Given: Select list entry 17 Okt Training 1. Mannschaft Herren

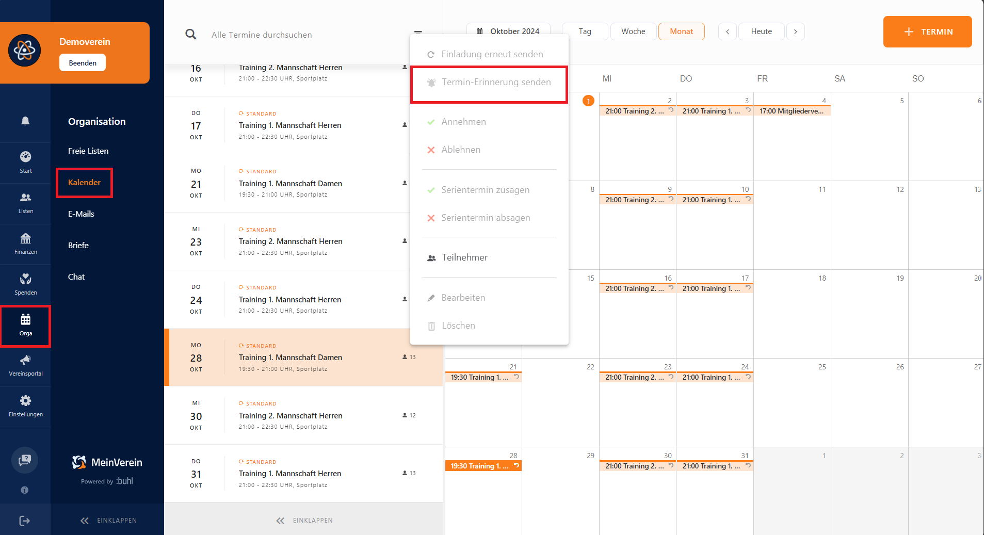Looking at the screenshot, I should click(303, 125).
